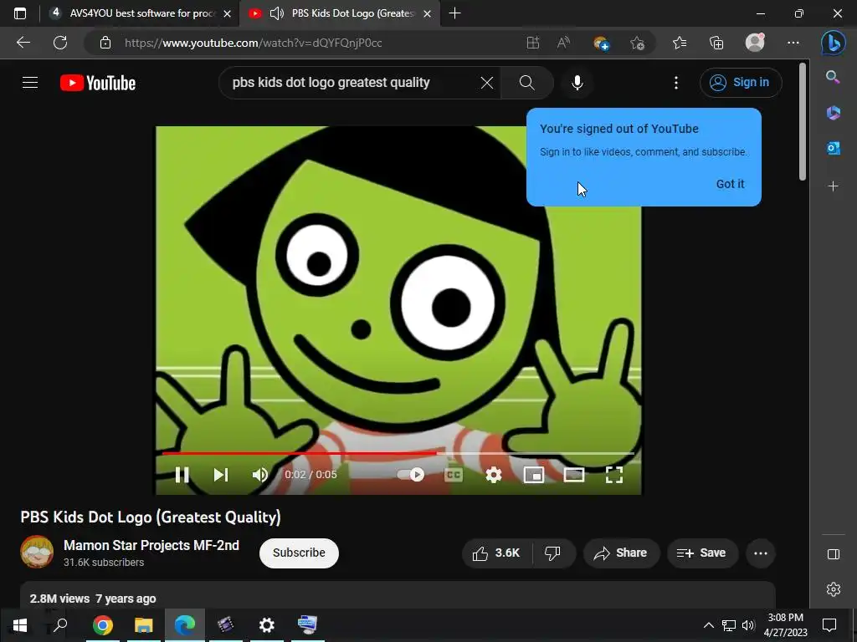Skip to the next video
Screen dimensions: 857x642
[221, 475]
